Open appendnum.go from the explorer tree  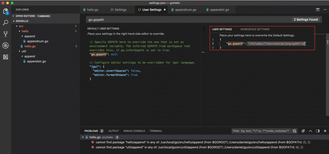tap(38, 41)
